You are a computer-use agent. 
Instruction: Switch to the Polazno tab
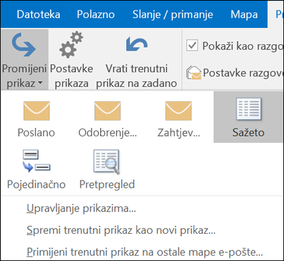(96, 14)
